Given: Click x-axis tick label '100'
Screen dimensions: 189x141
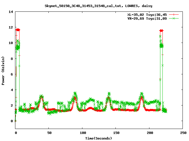Looking at the screenshot, I should (x=83, y=133).
